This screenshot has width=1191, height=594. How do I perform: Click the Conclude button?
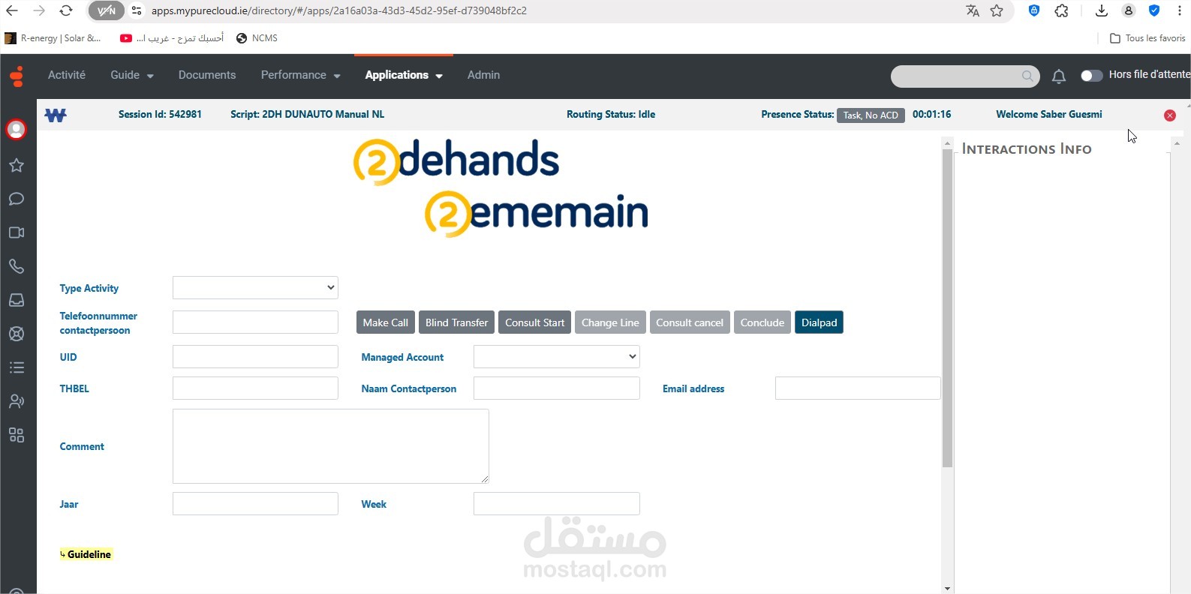(762, 322)
